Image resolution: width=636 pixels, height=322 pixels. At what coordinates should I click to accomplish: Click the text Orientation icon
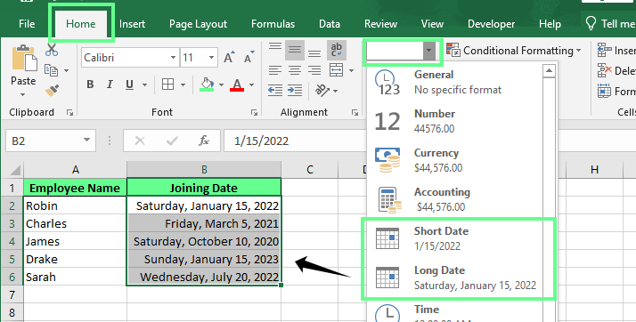(322, 90)
